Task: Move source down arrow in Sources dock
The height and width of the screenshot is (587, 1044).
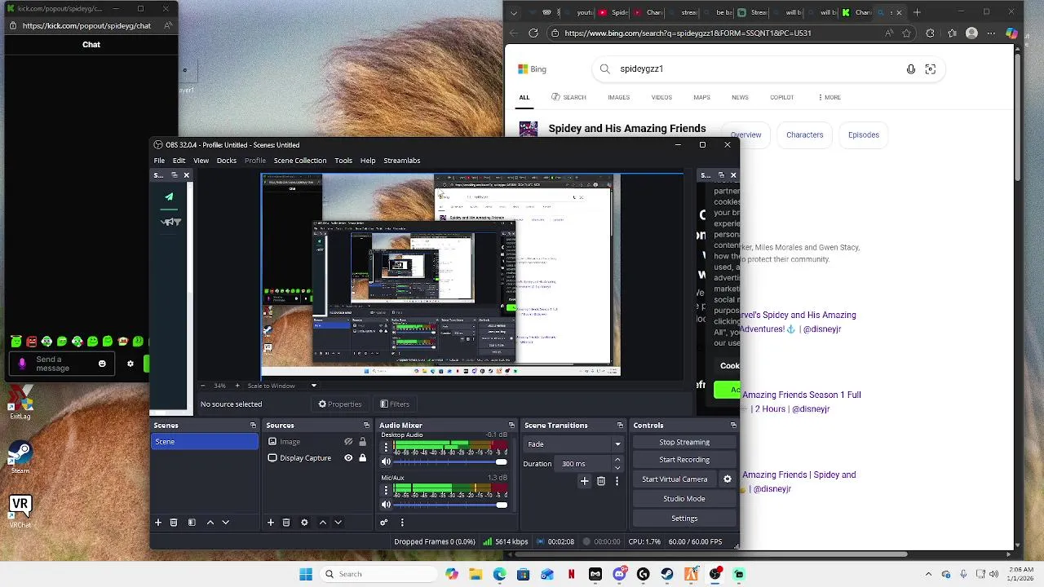Action: click(338, 523)
